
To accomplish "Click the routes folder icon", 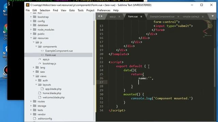I will click(35, 101).
